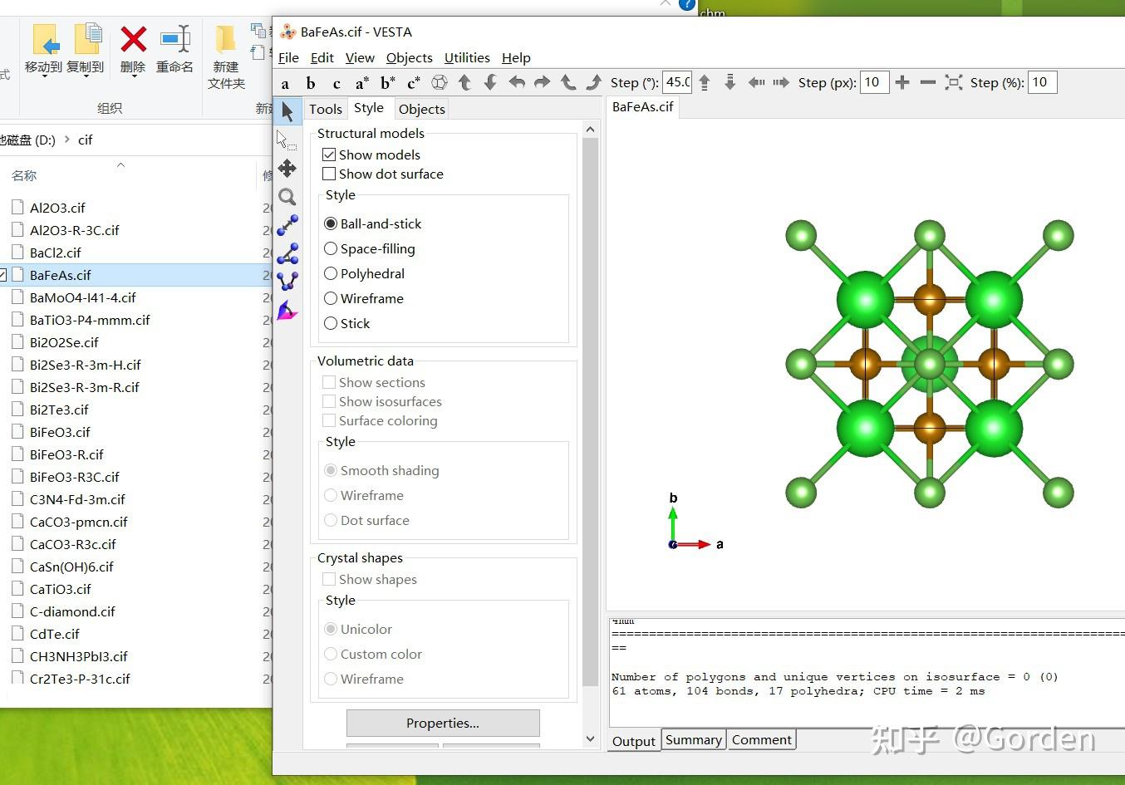Zoom in with the plus icon
Image resolution: width=1125 pixels, height=785 pixels.
pos(902,82)
